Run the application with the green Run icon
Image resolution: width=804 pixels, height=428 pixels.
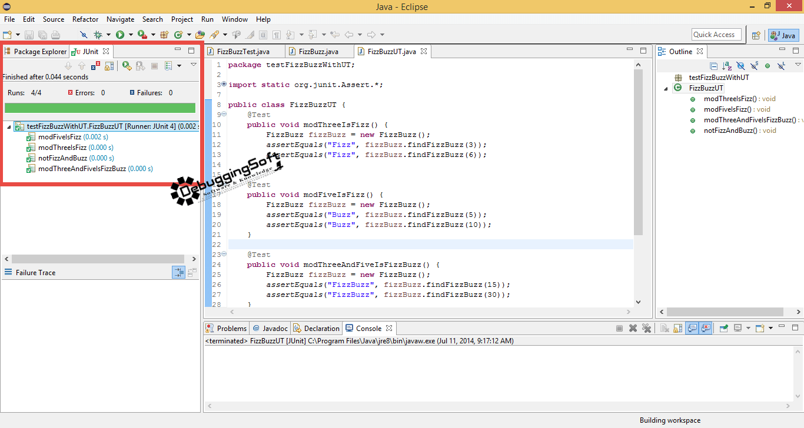coord(120,34)
